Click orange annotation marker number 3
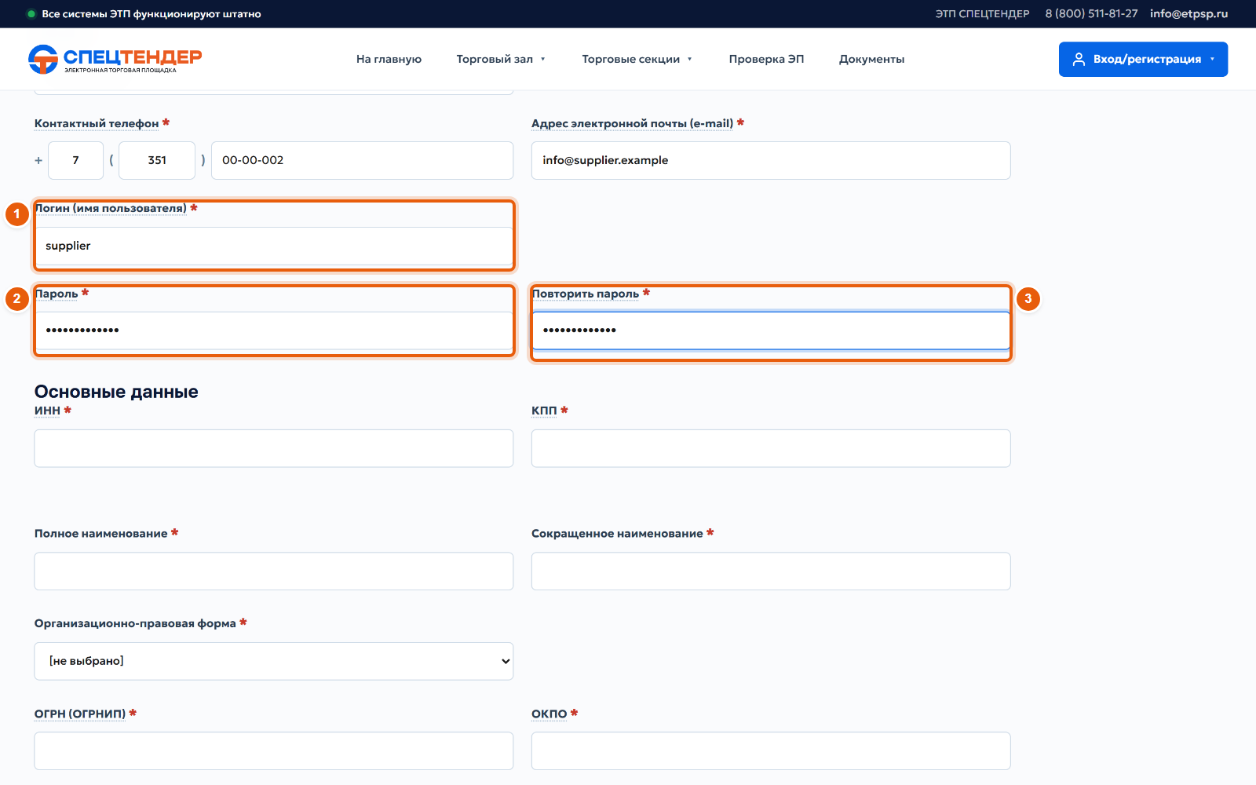The image size is (1256, 785). coord(1028,298)
